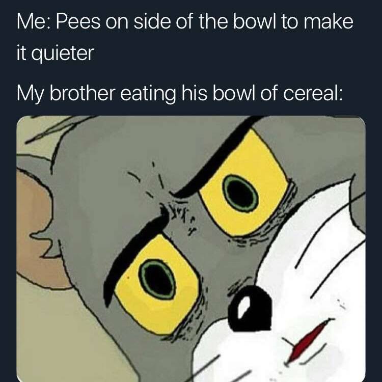Click the word 'quieter' in the tweet

pyautogui.click(x=62, y=53)
